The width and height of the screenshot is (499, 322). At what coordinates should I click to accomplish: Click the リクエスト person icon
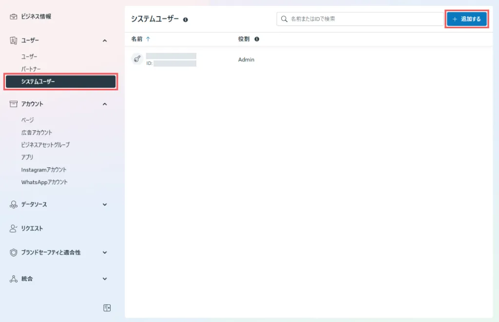pyautogui.click(x=14, y=228)
